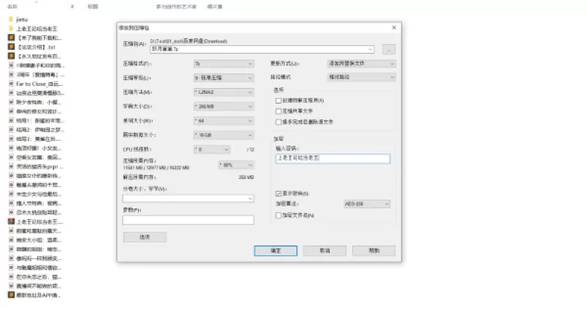Click the icon of the prpr audio file
The width and height of the screenshot is (587, 311).
tap(11, 167)
